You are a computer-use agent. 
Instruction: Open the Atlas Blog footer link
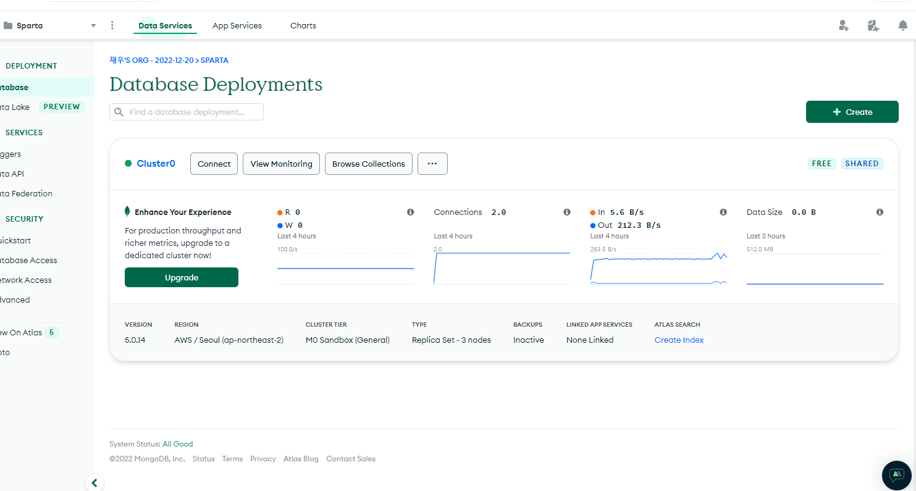(301, 459)
